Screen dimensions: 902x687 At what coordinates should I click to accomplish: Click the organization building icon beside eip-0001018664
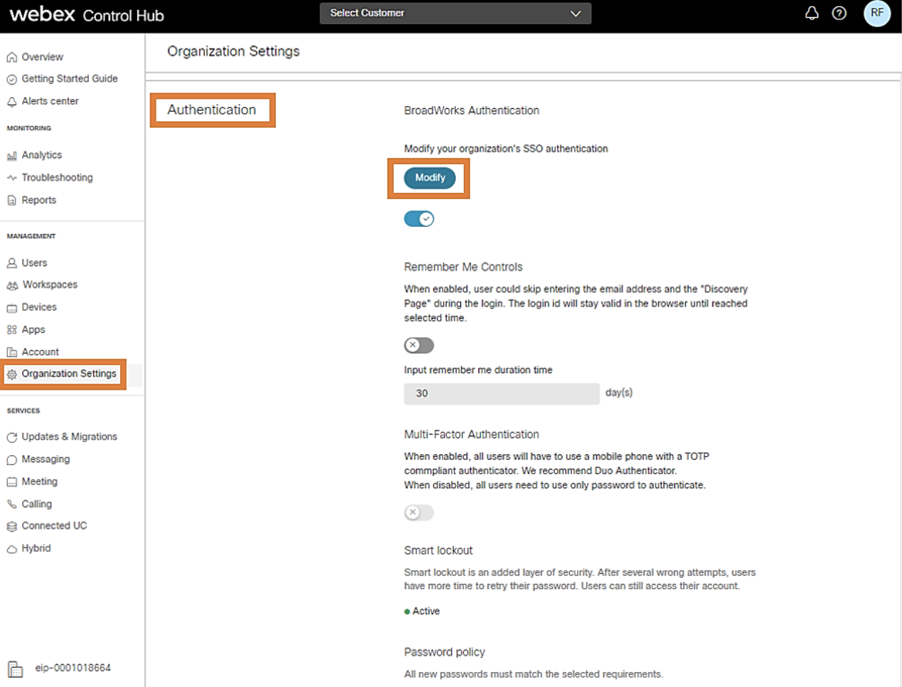click(16, 669)
